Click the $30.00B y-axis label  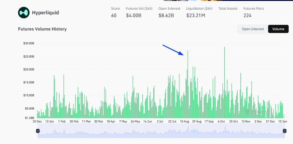(x=29, y=43)
